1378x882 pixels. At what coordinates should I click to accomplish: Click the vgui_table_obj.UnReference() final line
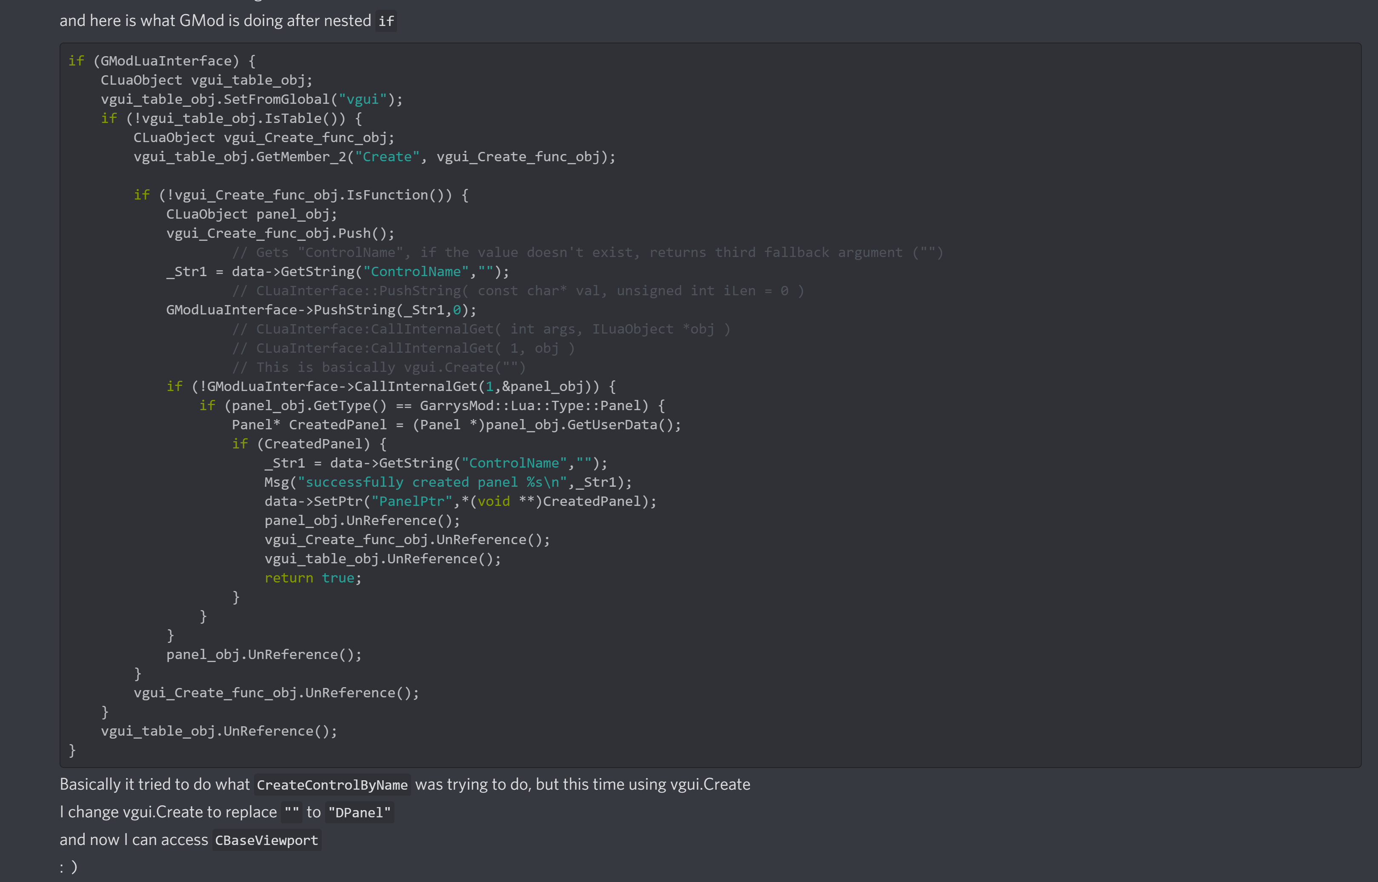coord(219,730)
